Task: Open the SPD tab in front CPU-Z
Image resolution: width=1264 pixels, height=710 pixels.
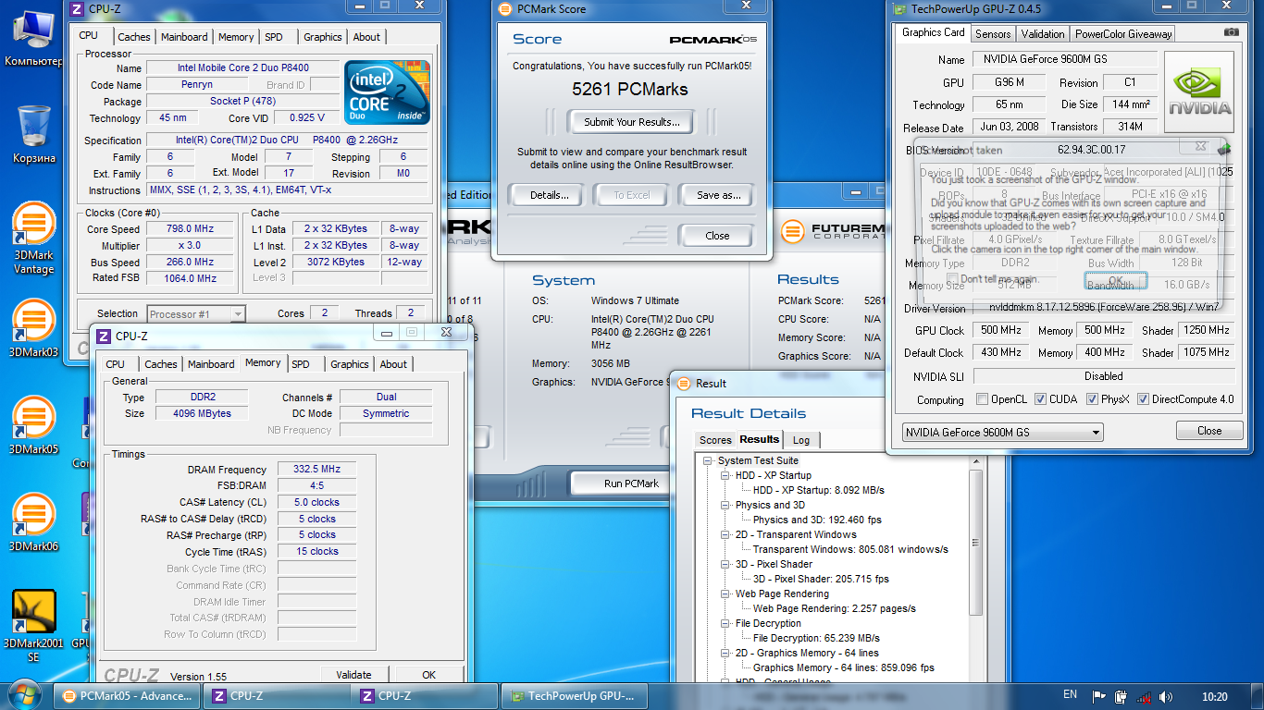Action: 301,364
